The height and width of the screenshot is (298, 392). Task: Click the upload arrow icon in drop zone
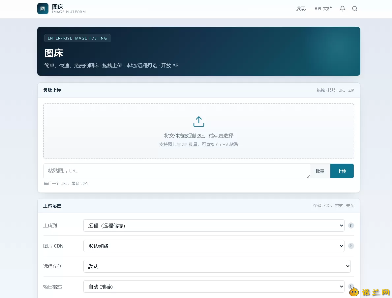pos(199,122)
